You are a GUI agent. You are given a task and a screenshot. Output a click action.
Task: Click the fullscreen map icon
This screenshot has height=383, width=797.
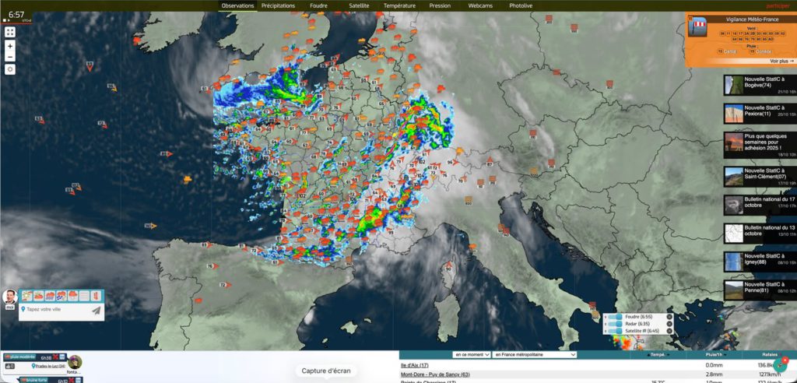click(10, 32)
